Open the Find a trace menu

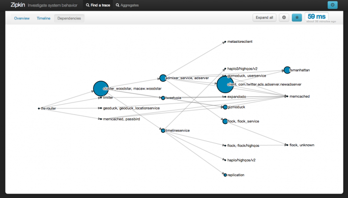98,5
